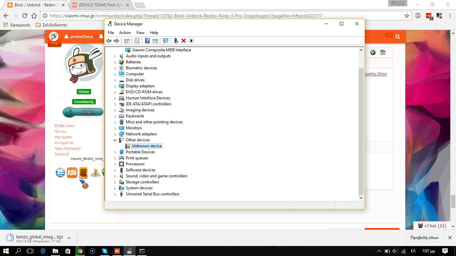
Task: Select the Unknown device entry
Action: 147,146
